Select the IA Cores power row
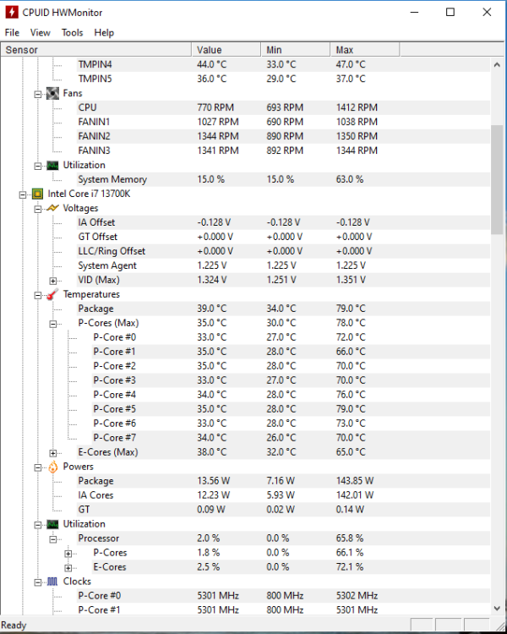 point(283,495)
